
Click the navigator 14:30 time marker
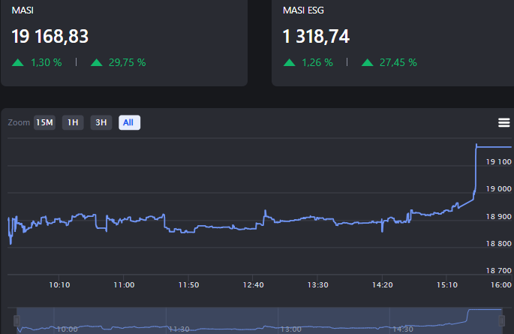403,329
